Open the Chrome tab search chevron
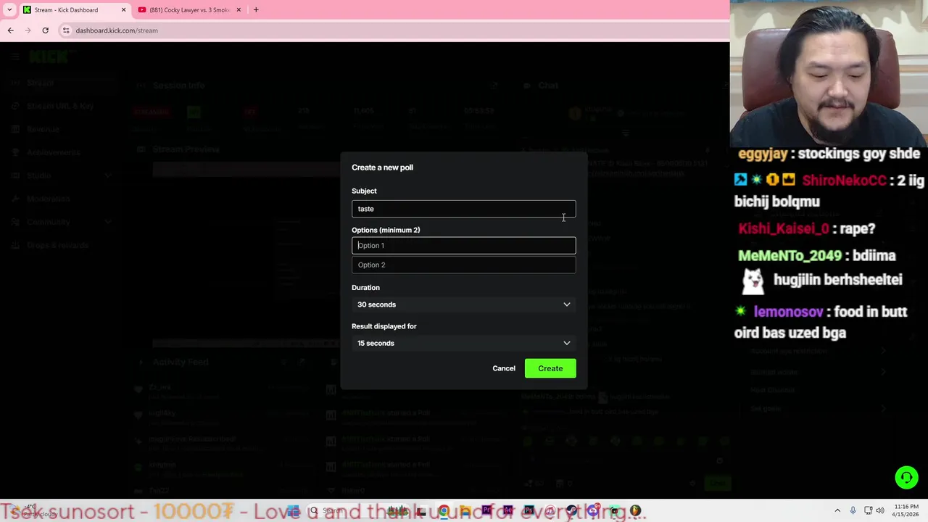Screen dimensions: 928x522 (x=9, y=9)
